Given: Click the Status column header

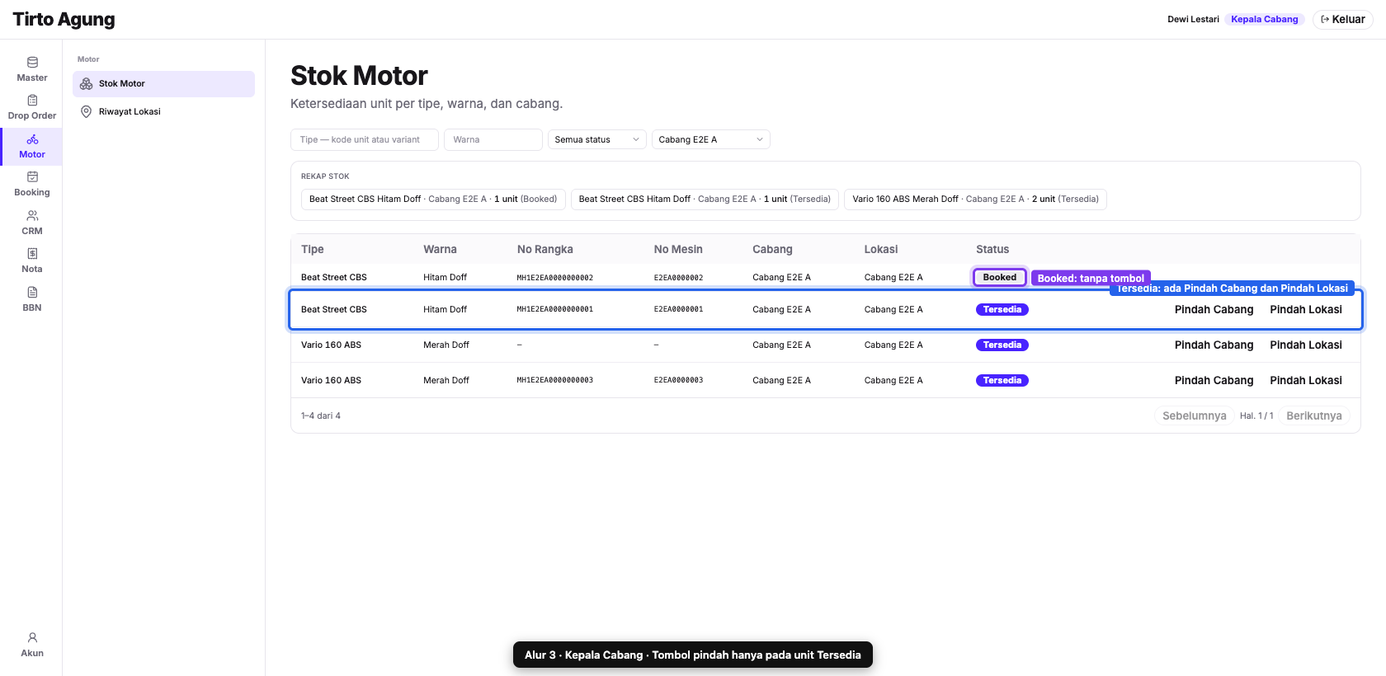Looking at the screenshot, I should (x=992, y=249).
